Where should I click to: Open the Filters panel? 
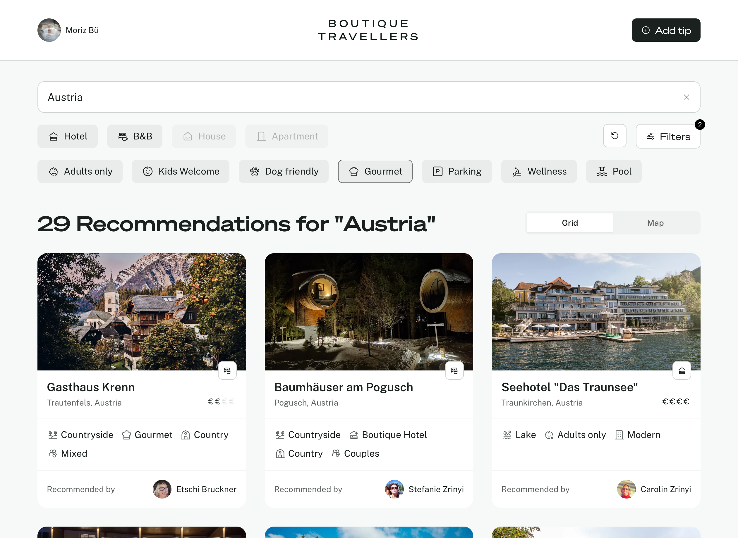pos(667,137)
